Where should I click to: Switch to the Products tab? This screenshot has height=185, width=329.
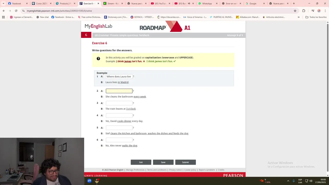click(65, 4)
